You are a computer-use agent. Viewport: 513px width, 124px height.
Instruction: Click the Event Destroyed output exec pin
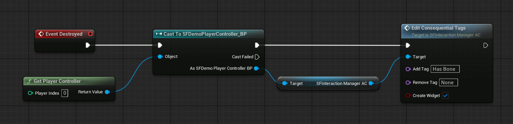point(88,45)
